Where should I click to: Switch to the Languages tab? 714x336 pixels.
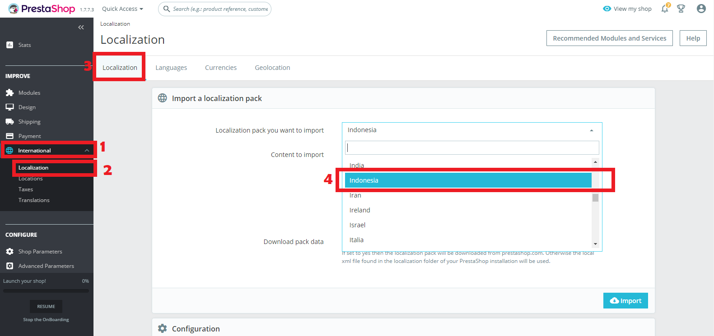[171, 68]
